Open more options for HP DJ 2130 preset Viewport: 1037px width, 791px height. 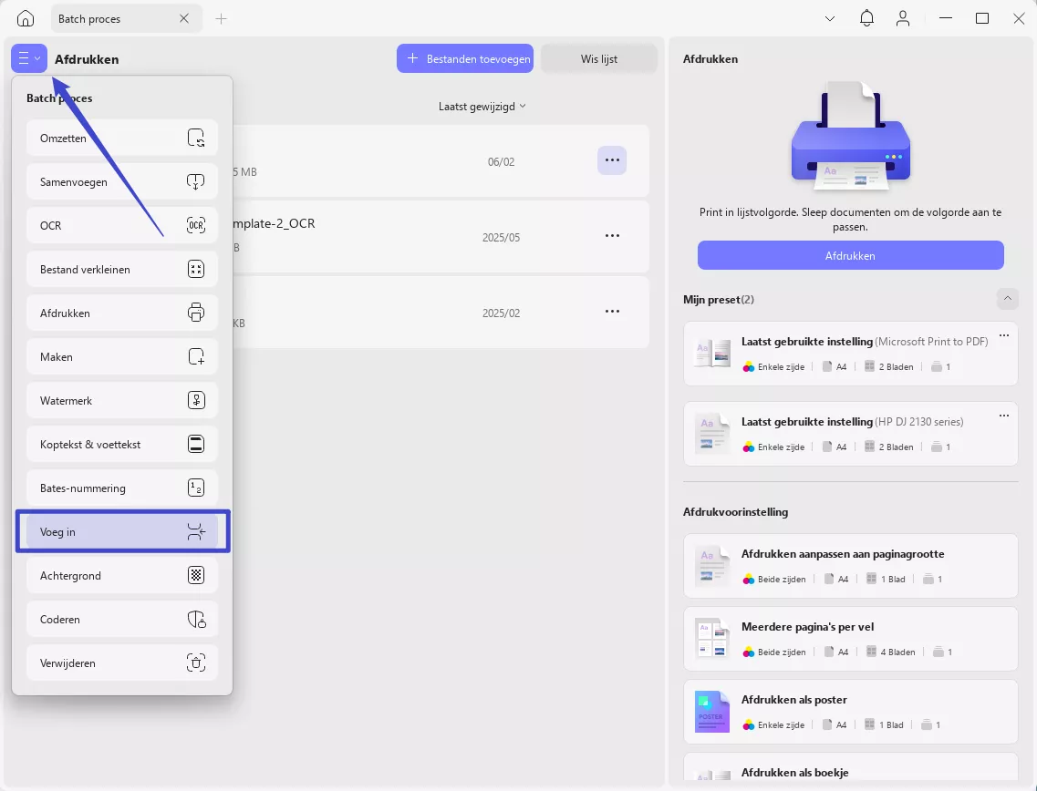(1004, 416)
